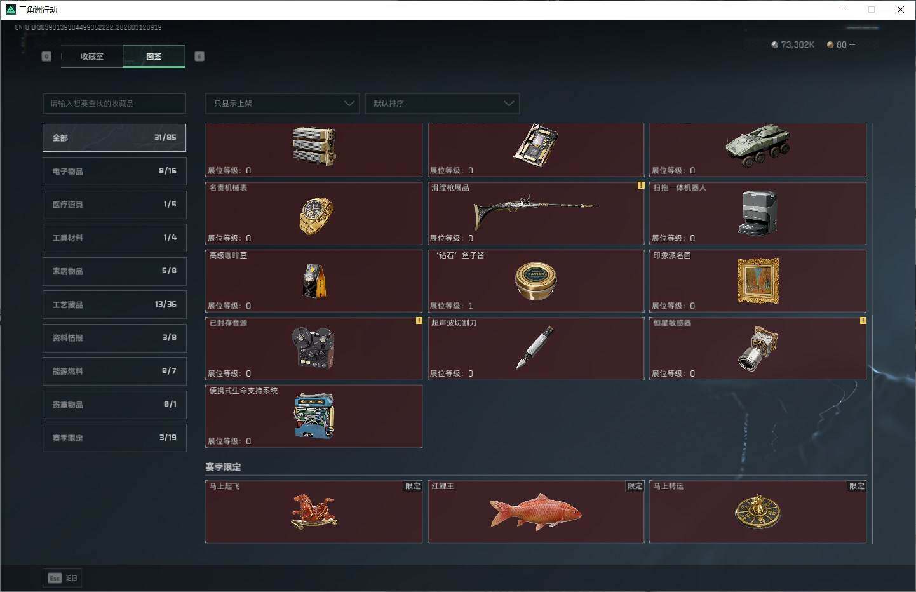Image resolution: width=916 pixels, height=592 pixels.
Task: Open the 工艺藏品 category
Action: [x=114, y=305]
